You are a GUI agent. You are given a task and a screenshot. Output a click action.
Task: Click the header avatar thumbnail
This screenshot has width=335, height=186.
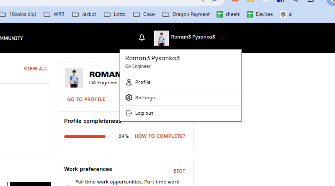click(x=162, y=38)
